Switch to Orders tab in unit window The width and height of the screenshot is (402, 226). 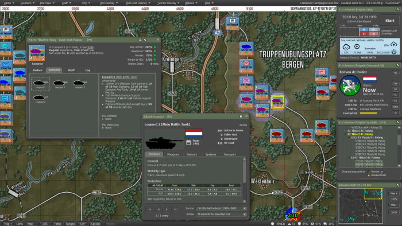pos(38,70)
